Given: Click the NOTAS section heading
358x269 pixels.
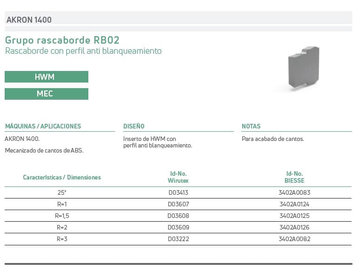Looking at the screenshot, I should [251, 126].
